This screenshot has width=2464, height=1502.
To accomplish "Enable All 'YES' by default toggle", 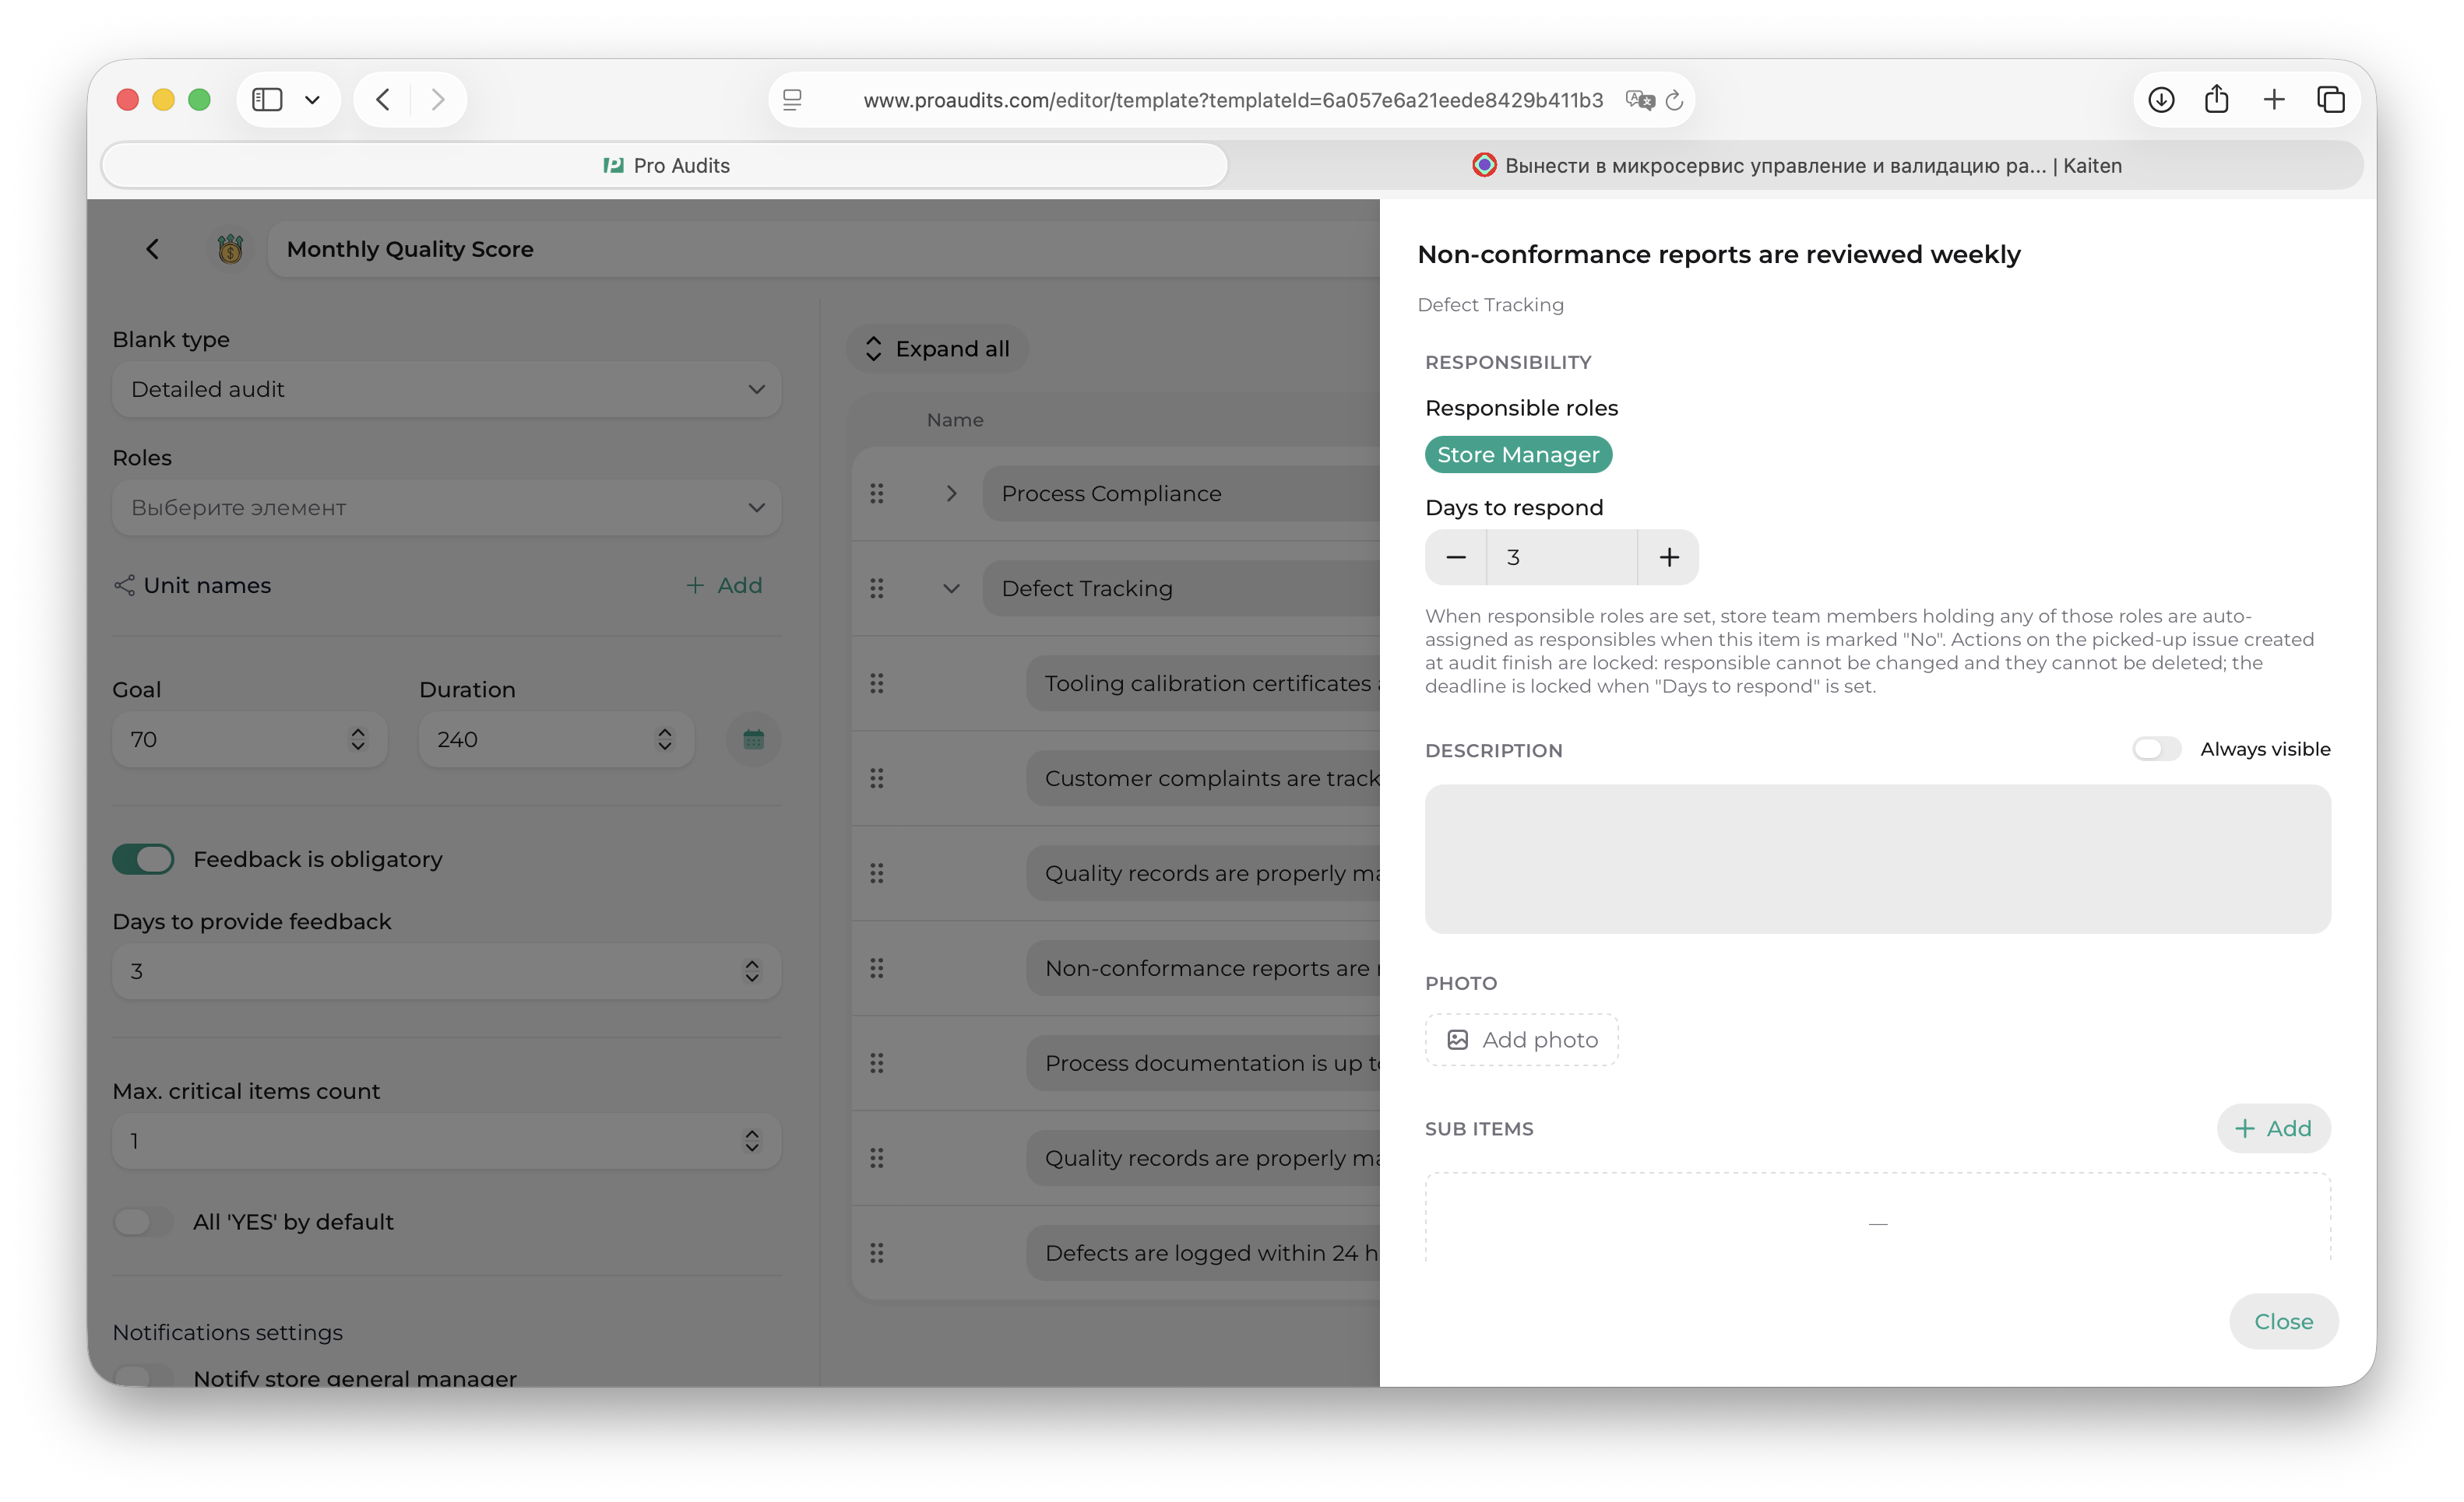I will tap(143, 1222).
